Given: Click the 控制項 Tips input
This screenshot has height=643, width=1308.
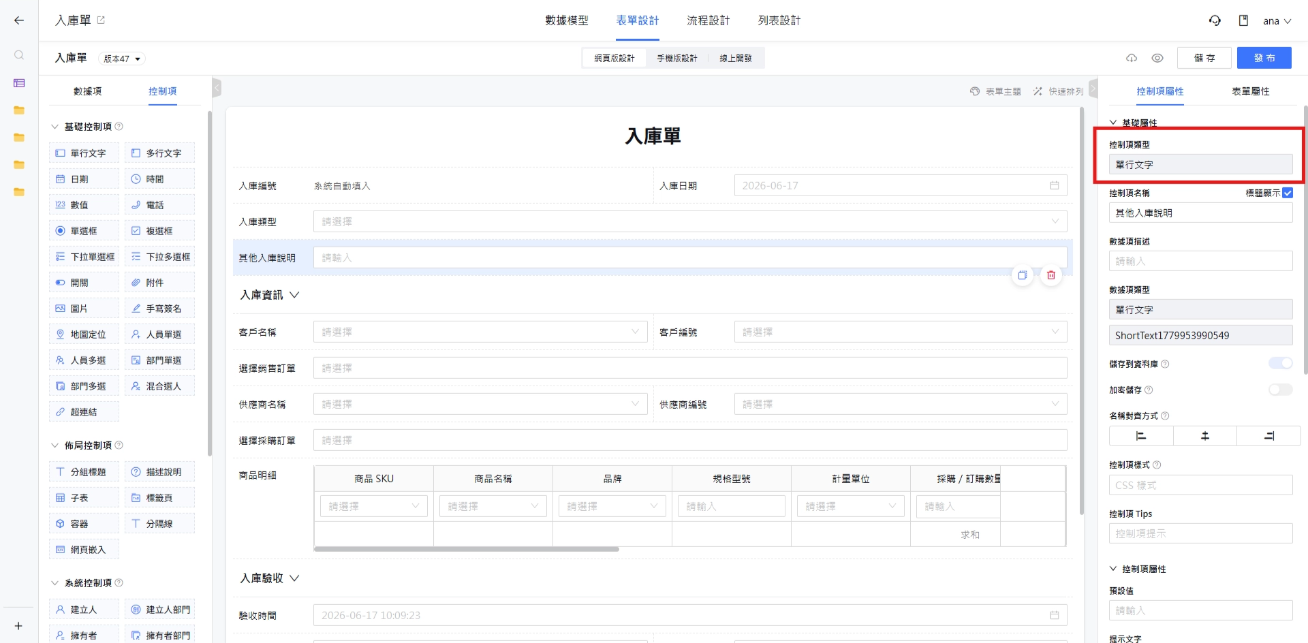Looking at the screenshot, I should 1201,533.
